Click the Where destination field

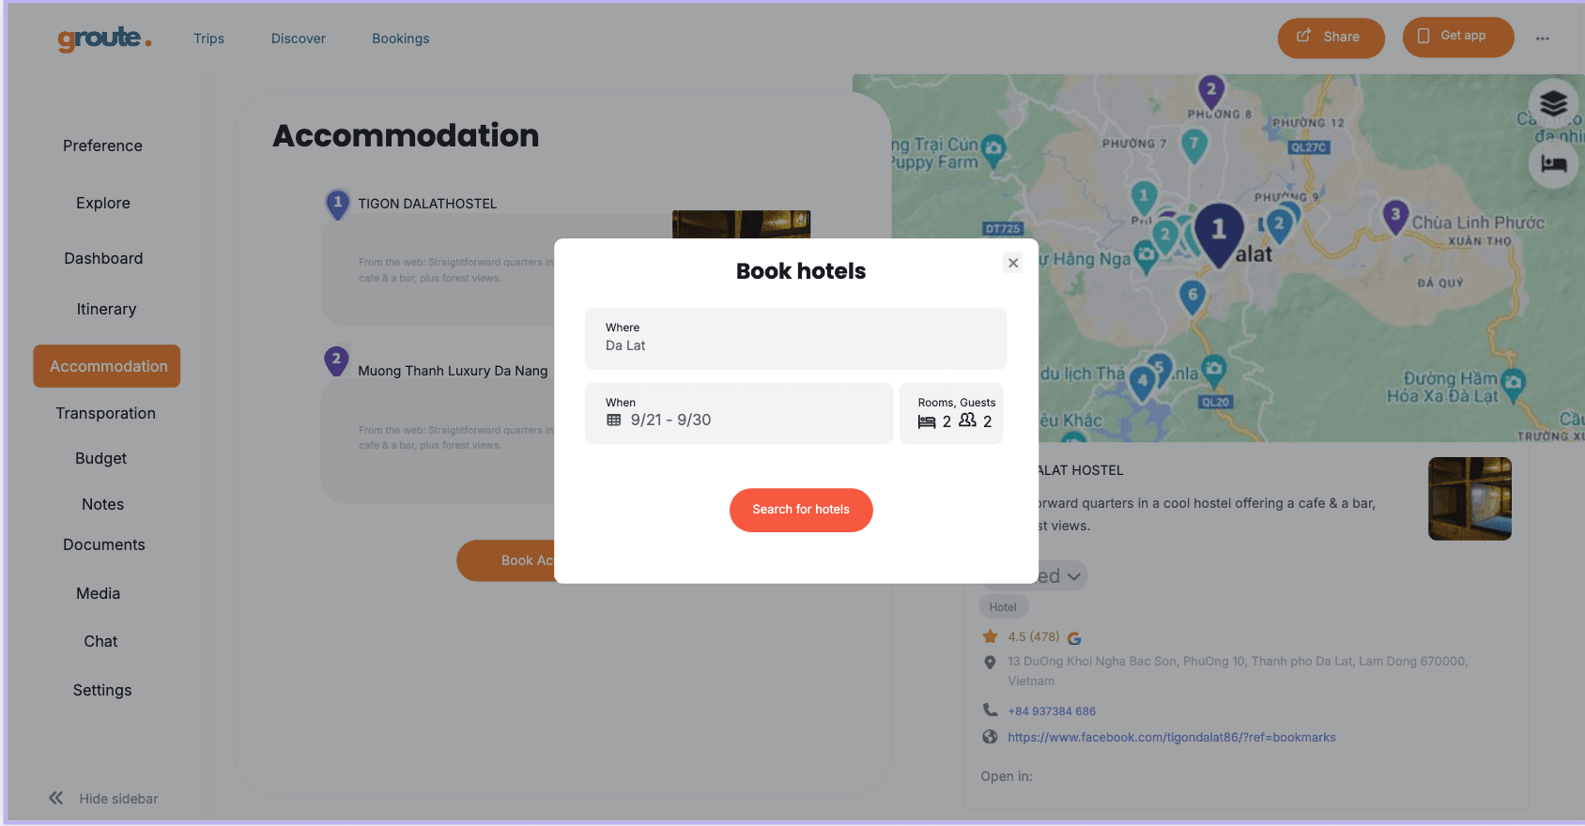[x=795, y=338]
